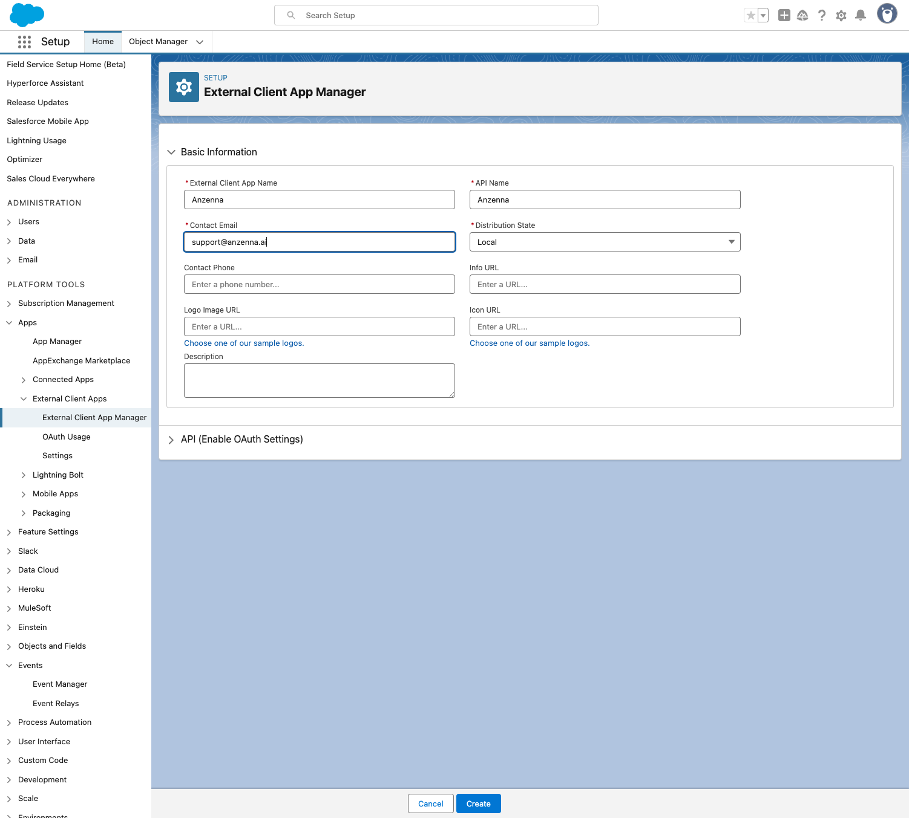Open the App Launcher waffle icon
The width and height of the screenshot is (909, 818).
(24, 42)
